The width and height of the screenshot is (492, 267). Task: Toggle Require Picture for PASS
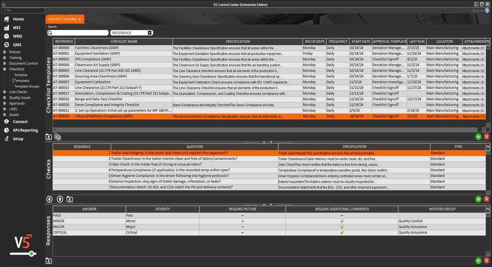243,216
